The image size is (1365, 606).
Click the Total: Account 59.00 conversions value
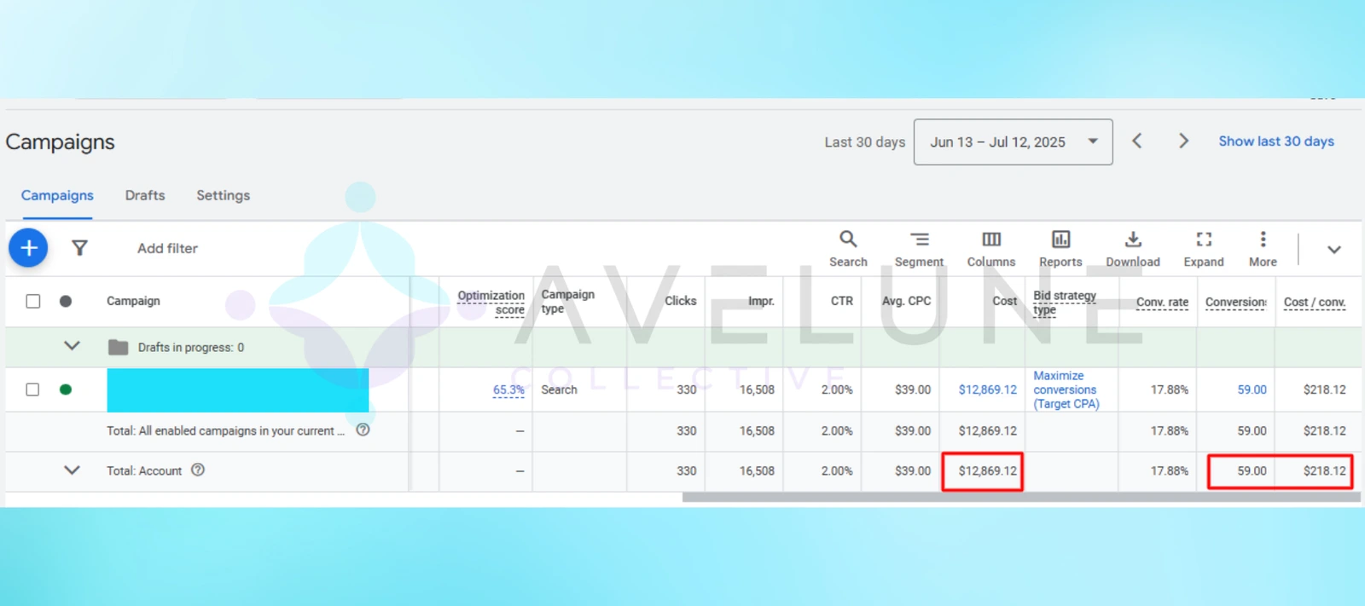(1252, 470)
